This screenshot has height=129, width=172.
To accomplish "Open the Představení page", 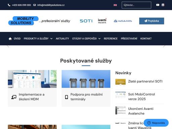I will (129, 39).
